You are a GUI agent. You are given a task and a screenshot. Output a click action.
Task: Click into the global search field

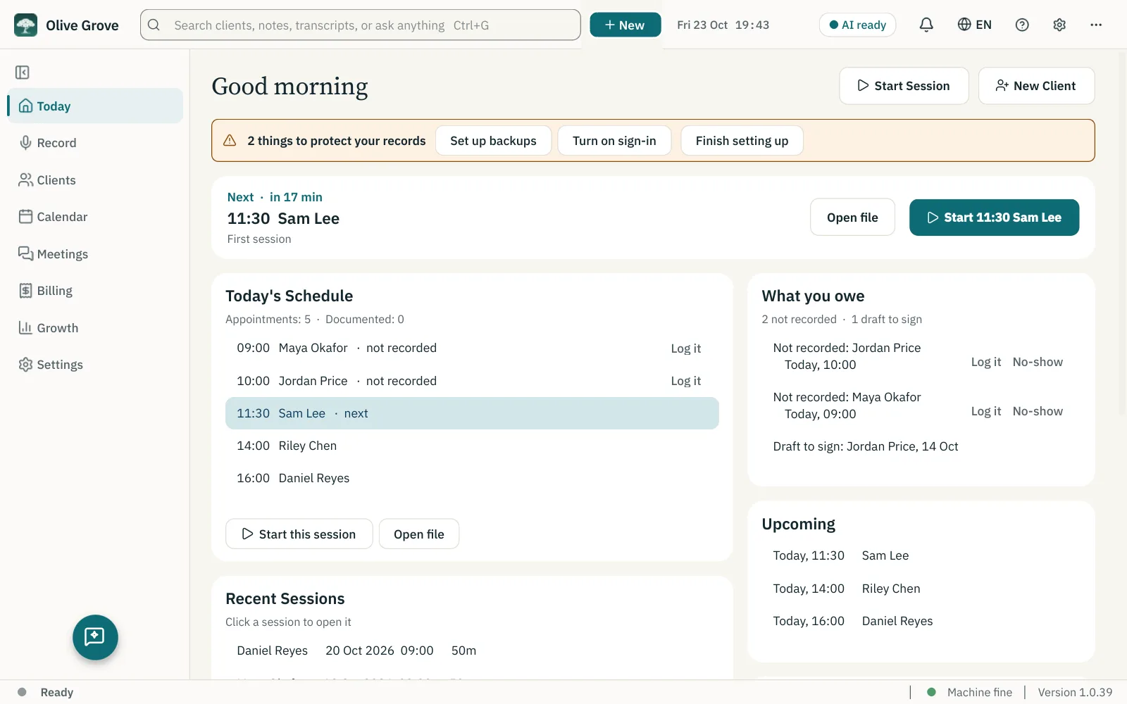pyautogui.click(x=361, y=25)
